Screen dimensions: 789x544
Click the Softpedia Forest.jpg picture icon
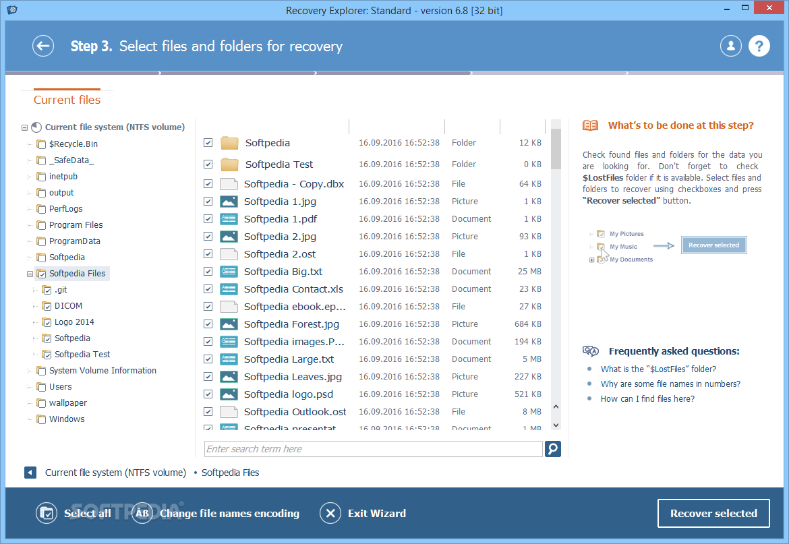[x=229, y=324]
